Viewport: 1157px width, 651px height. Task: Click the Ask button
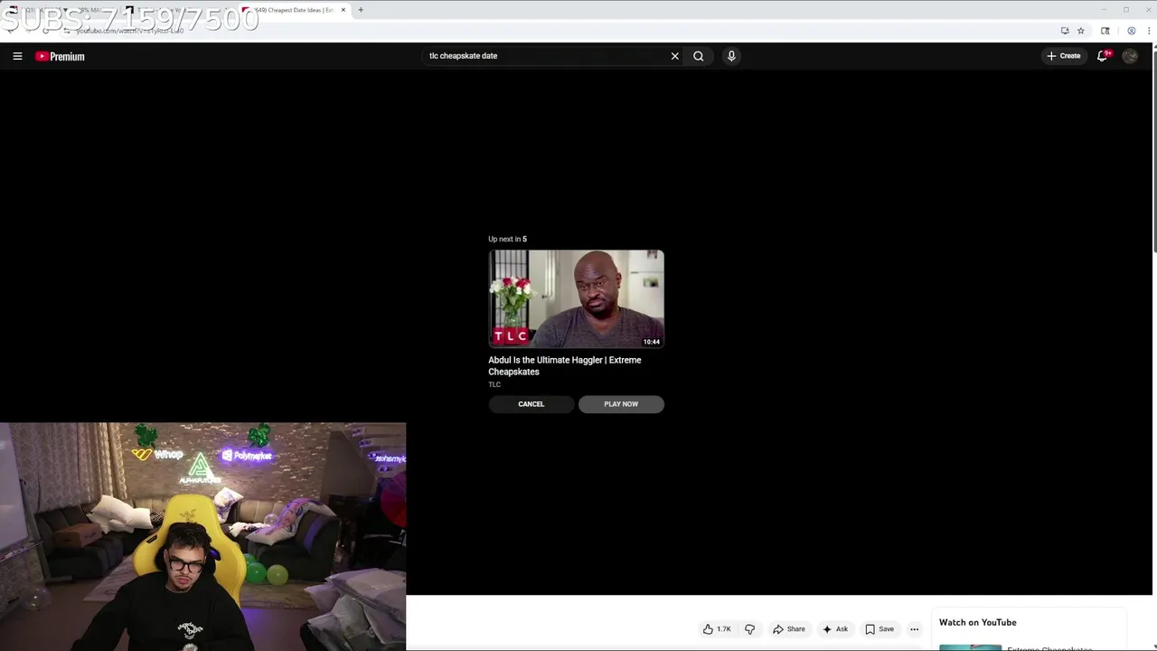835,629
